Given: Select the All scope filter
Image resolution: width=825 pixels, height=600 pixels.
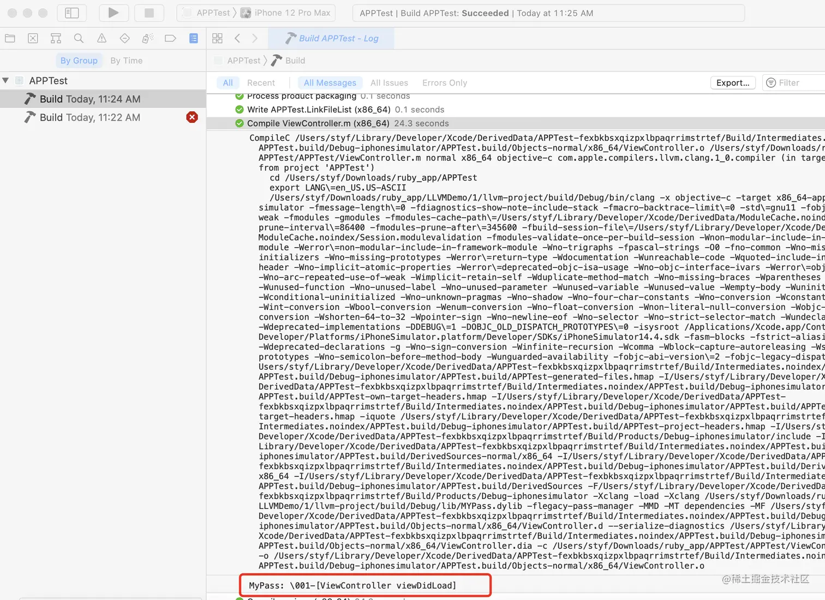Looking at the screenshot, I should click(x=228, y=83).
